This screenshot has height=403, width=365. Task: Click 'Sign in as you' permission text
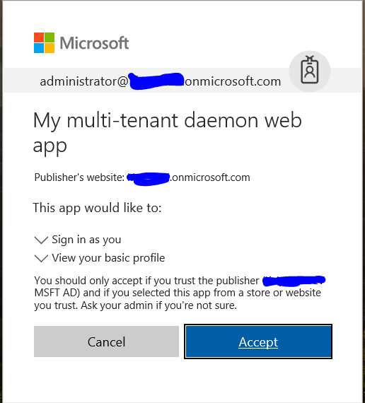point(86,240)
